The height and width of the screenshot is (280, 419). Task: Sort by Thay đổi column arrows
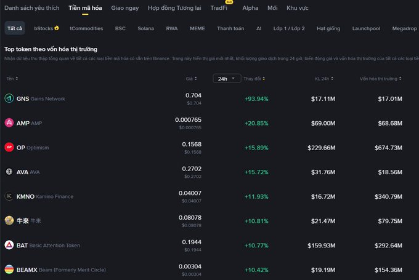tap(264, 79)
